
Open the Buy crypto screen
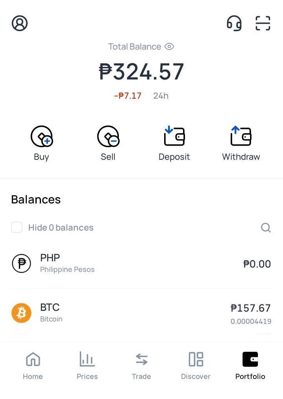(x=41, y=142)
